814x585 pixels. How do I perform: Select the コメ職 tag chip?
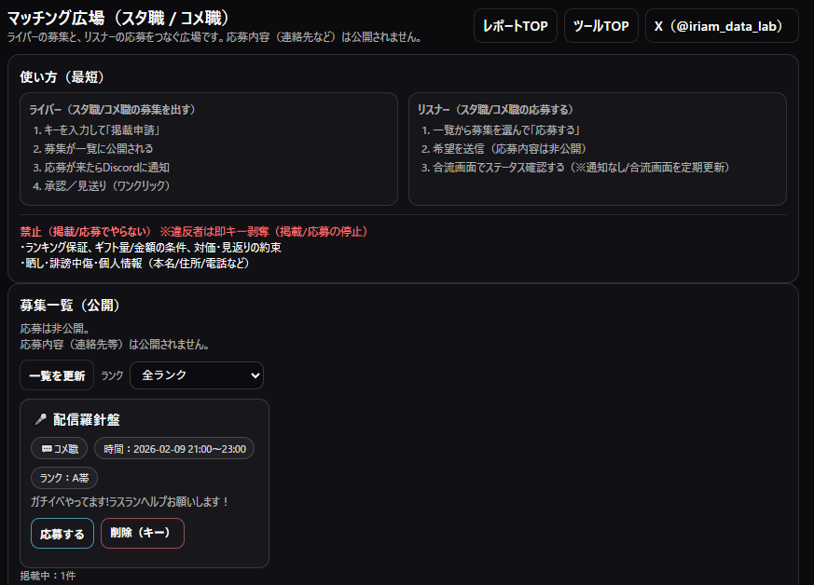59,448
